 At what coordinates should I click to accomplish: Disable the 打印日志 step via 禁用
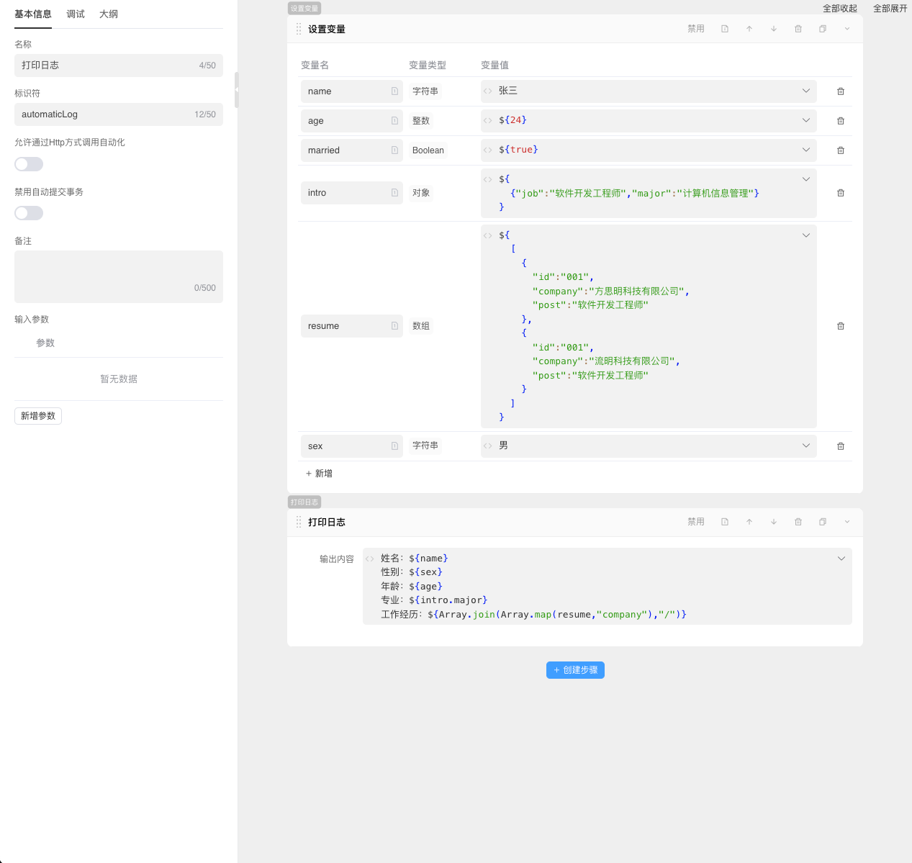coord(695,522)
